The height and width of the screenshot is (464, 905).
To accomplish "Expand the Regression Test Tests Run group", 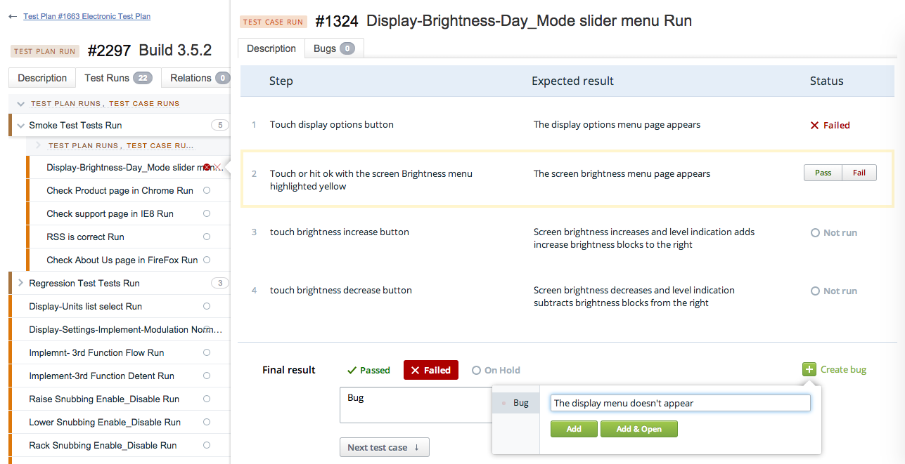I will (20, 283).
